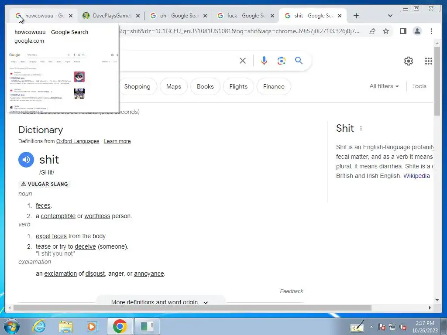Click the scroll down arrow
447x335 pixels.
[x=437, y=300]
